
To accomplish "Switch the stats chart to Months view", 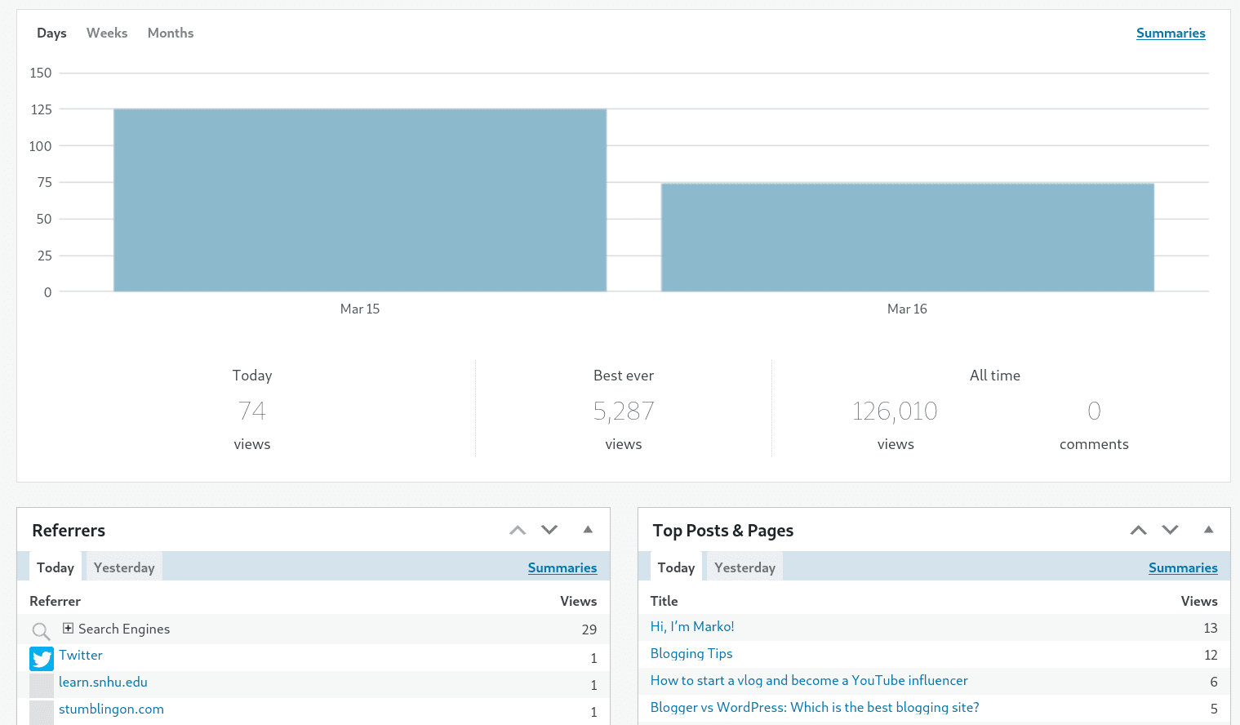I will 170,33.
